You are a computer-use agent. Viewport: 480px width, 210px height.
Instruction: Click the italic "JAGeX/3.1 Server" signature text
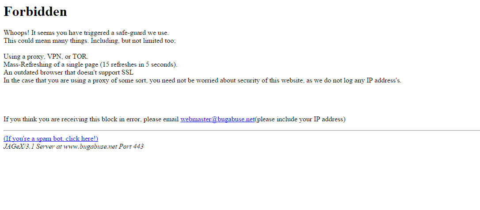coord(73,146)
